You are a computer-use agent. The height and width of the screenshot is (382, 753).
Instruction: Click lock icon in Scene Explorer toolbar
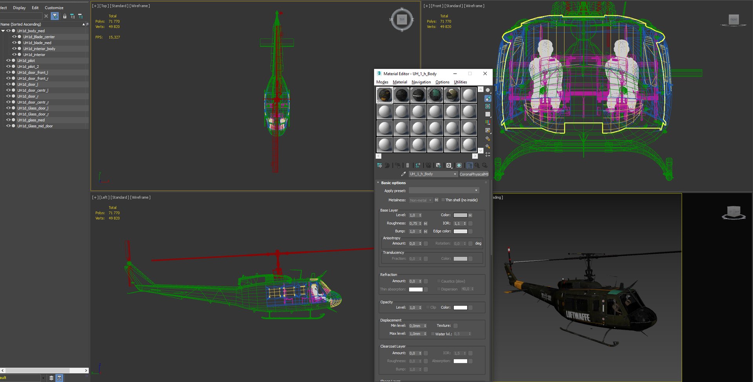[65, 16]
